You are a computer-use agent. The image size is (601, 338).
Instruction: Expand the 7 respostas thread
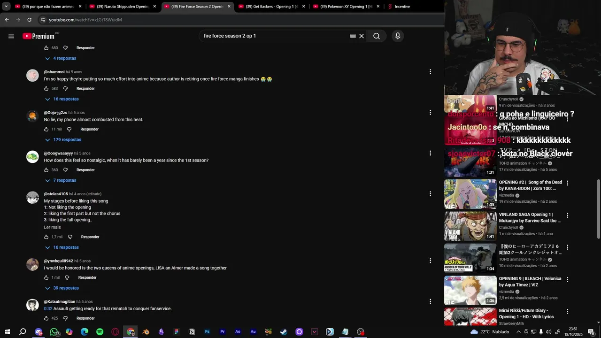point(61,181)
